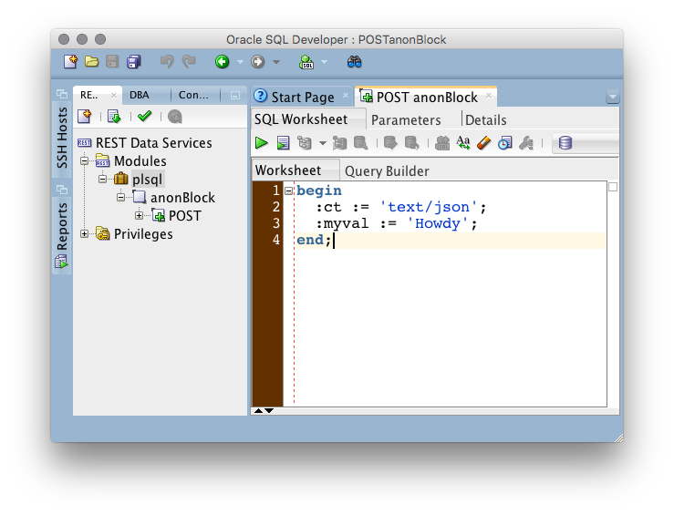Click the Commit icon

[390, 142]
